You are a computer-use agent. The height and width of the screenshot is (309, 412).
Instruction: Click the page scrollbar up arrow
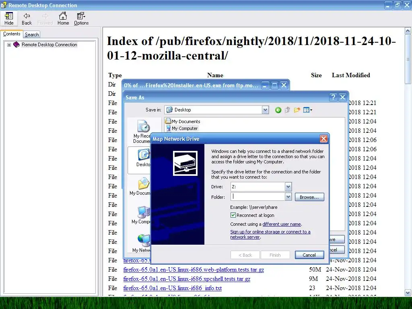pyautogui.click(x=408, y=31)
